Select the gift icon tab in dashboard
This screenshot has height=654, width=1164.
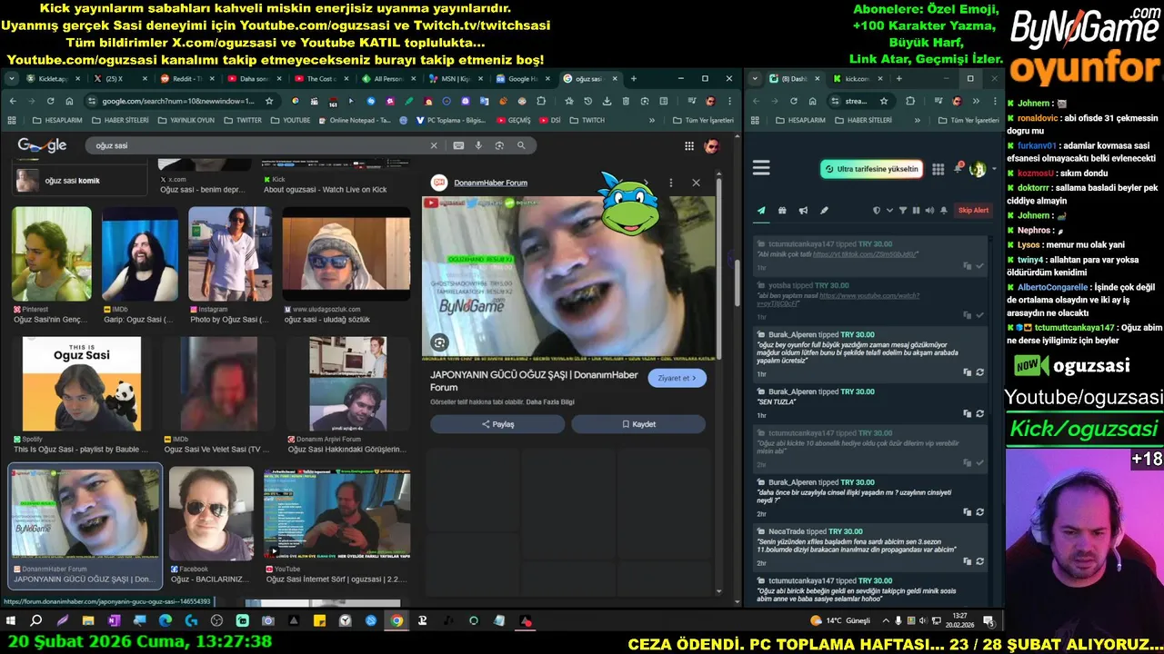pos(782,210)
